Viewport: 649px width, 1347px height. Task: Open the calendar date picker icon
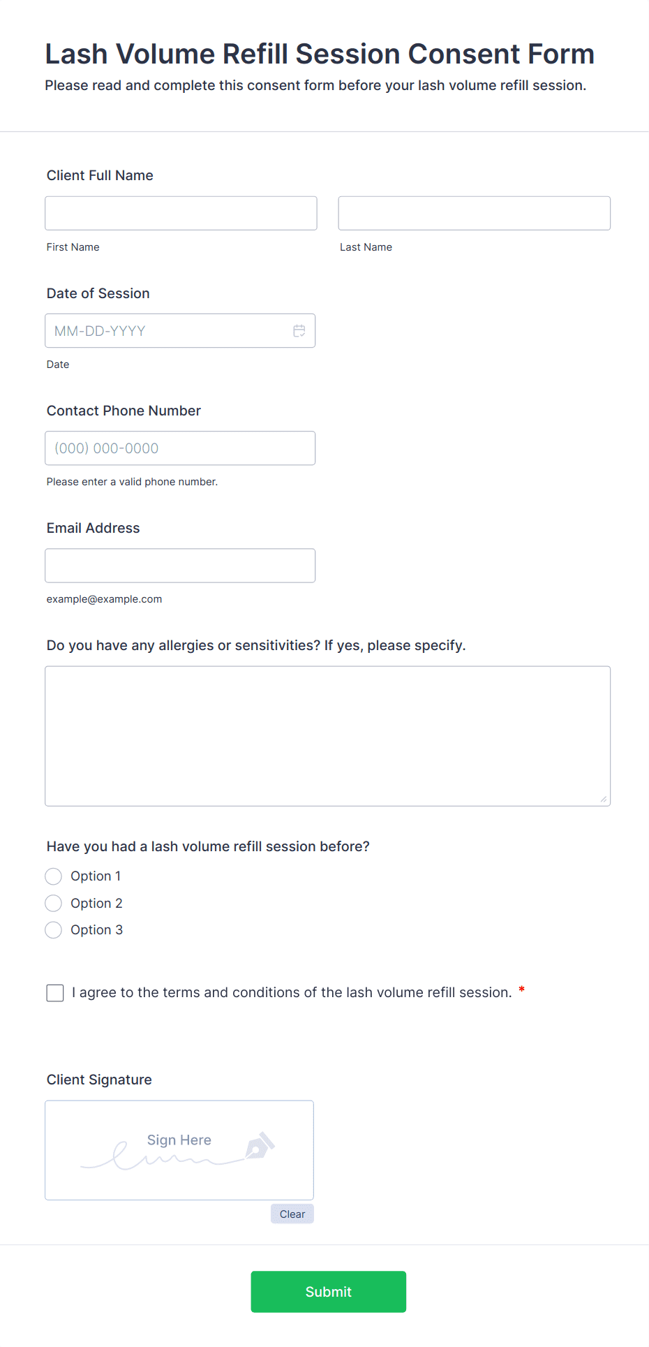point(299,331)
